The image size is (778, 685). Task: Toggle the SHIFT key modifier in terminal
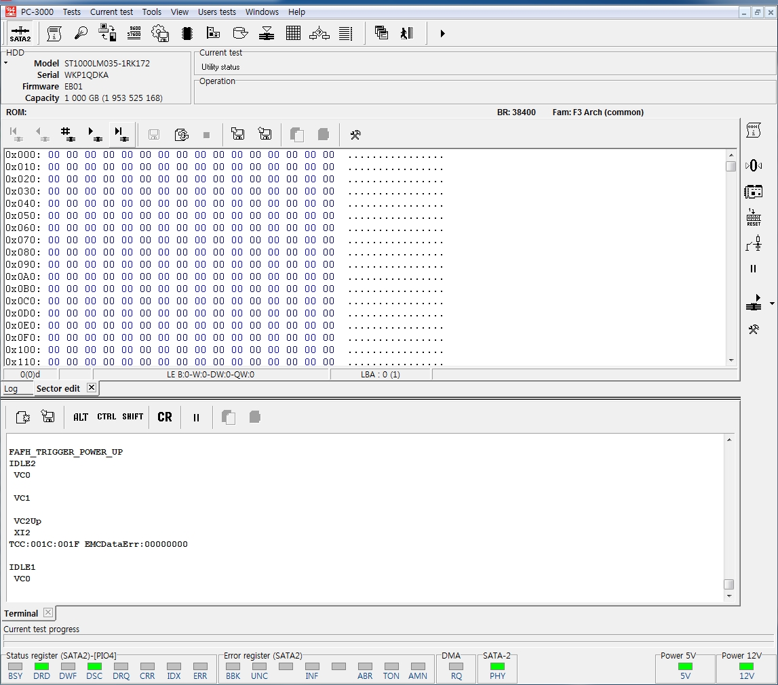point(133,417)
